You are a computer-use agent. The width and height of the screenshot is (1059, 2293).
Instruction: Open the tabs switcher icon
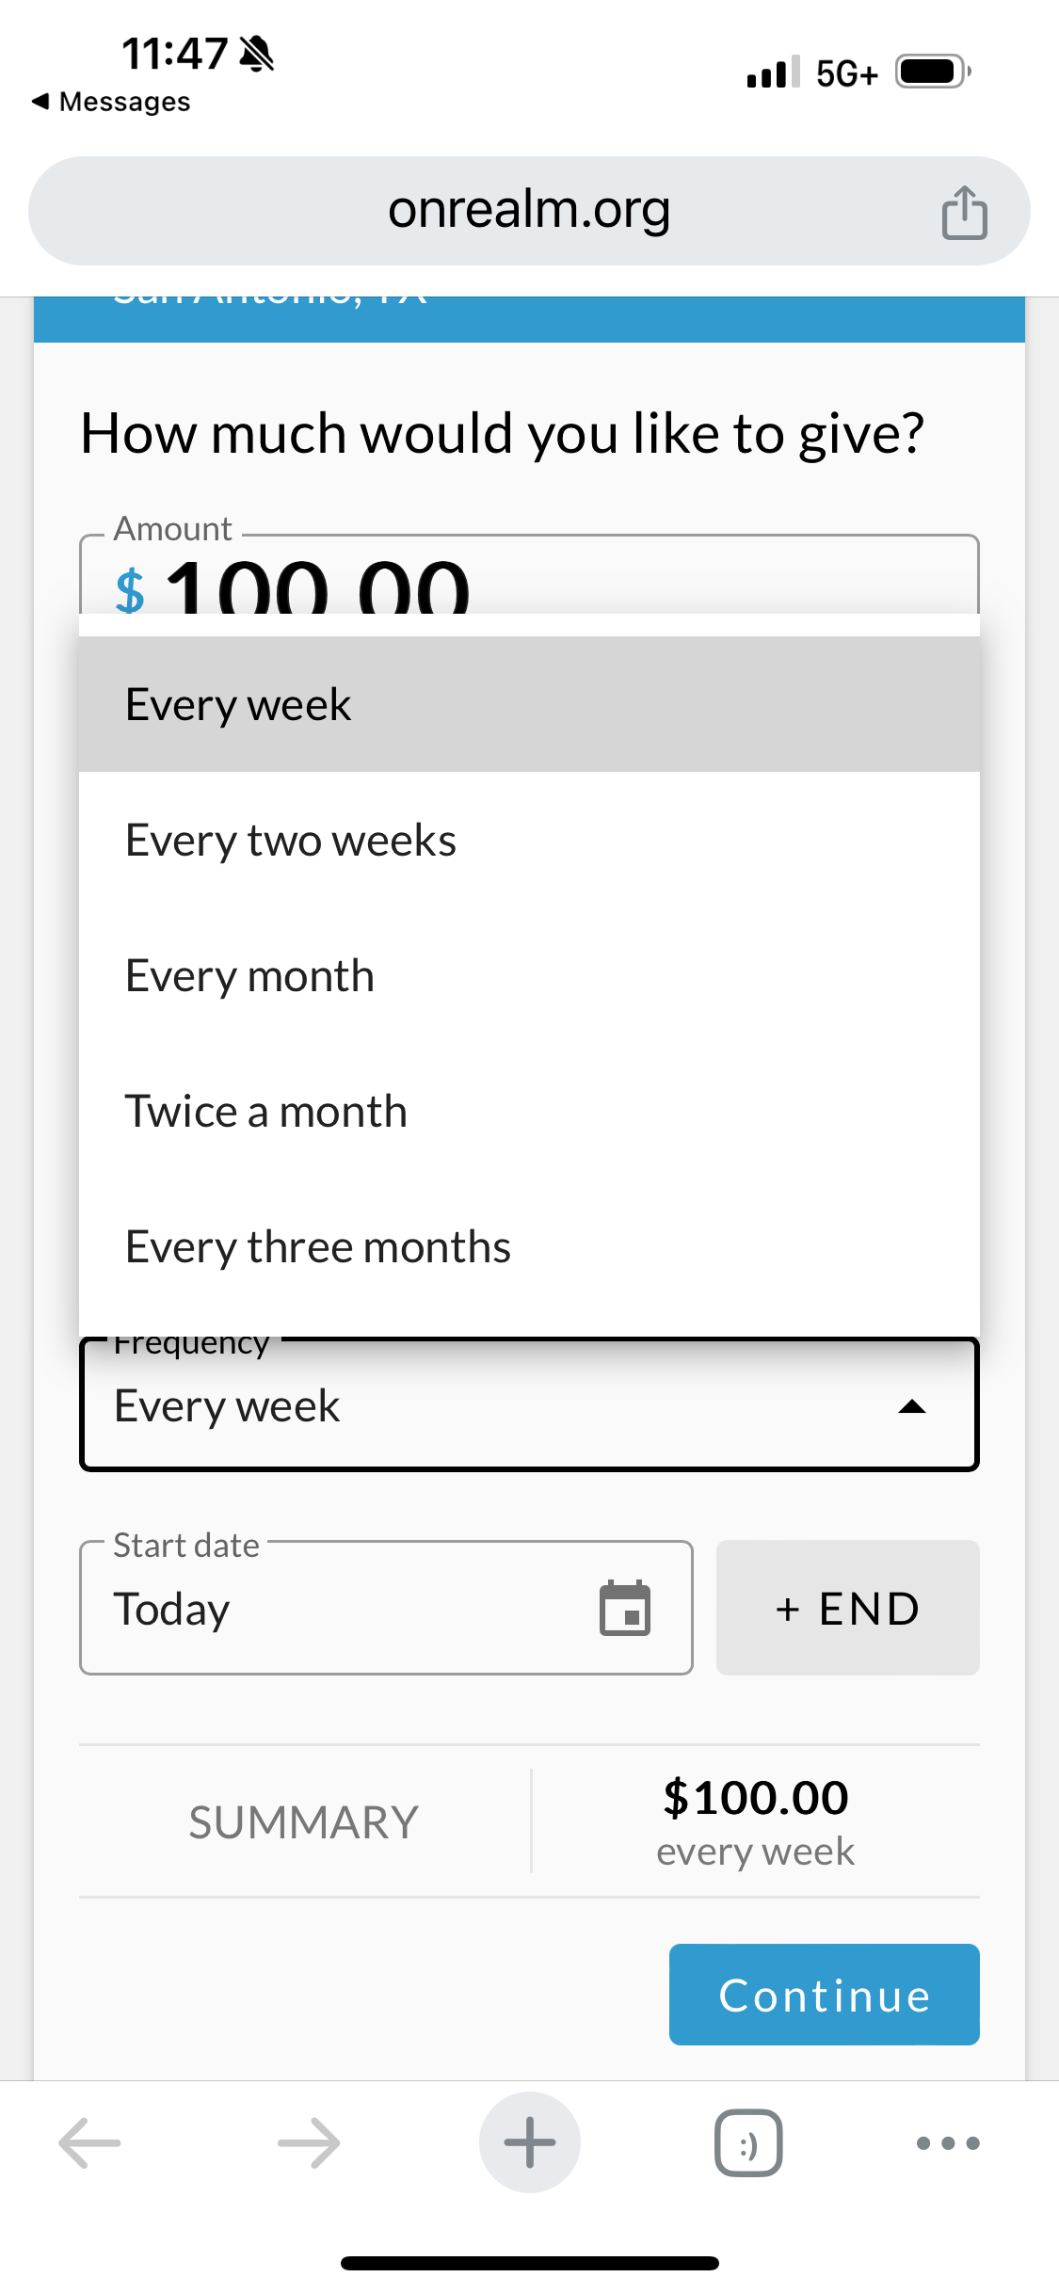pos(748,2143)
